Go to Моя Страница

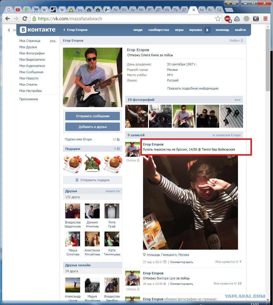(30, 41)
